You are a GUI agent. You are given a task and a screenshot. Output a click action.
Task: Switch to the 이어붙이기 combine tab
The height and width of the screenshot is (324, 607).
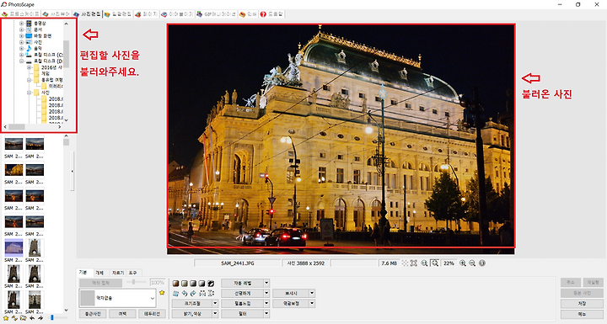177,14
